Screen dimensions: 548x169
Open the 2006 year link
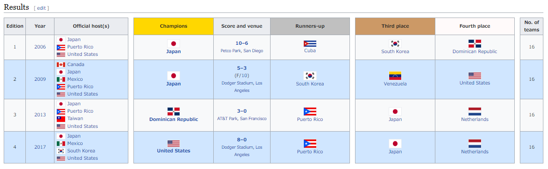tap(40, 47)
